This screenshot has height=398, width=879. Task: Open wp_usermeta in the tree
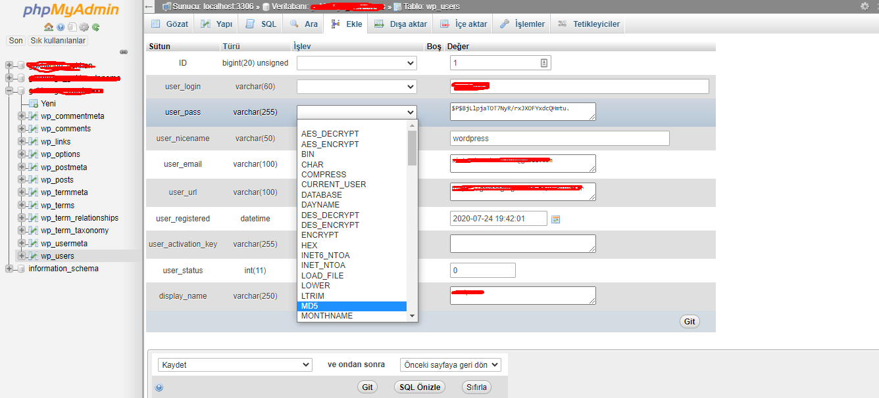pyautogui.click(x=64, y=244)
